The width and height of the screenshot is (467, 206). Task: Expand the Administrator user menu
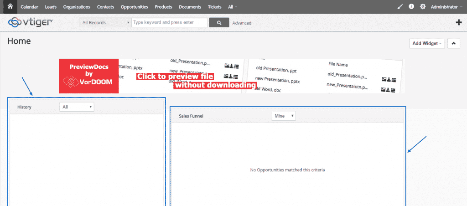[x=446, y=7]
